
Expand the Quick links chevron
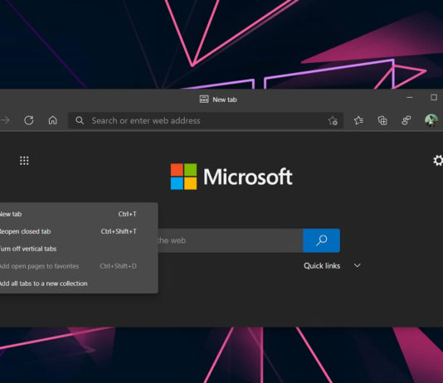tap(357, 265)
